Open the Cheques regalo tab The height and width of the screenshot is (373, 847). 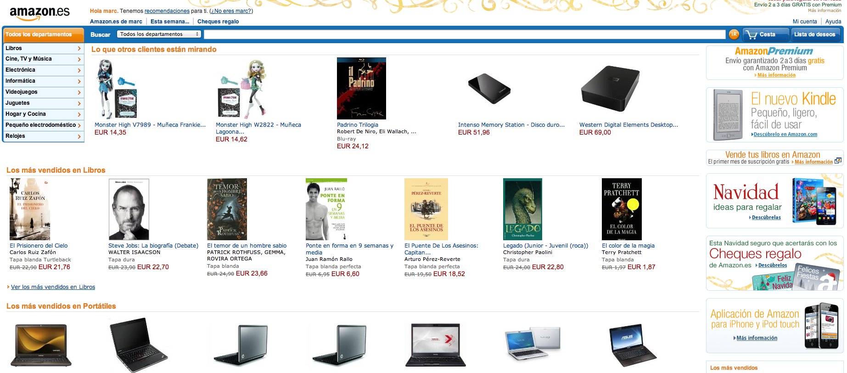[x=218, y=22]
